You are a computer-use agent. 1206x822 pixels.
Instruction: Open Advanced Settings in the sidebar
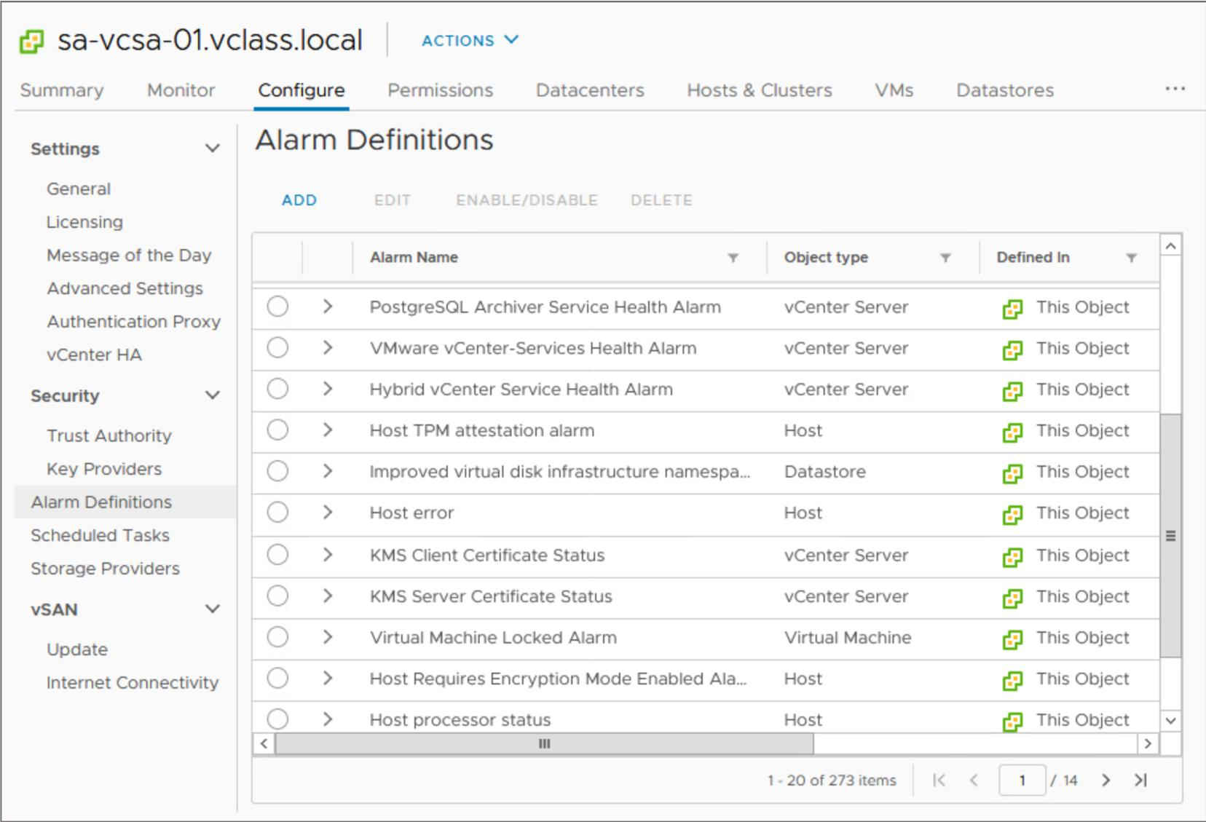[x=125, y=288]
